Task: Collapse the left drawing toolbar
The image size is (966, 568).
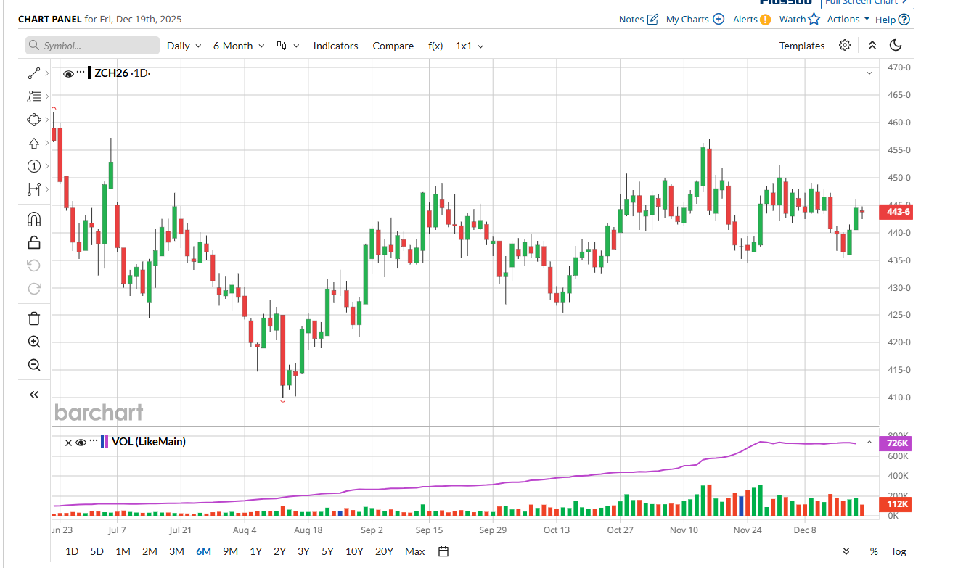Action: pos(34,395)
